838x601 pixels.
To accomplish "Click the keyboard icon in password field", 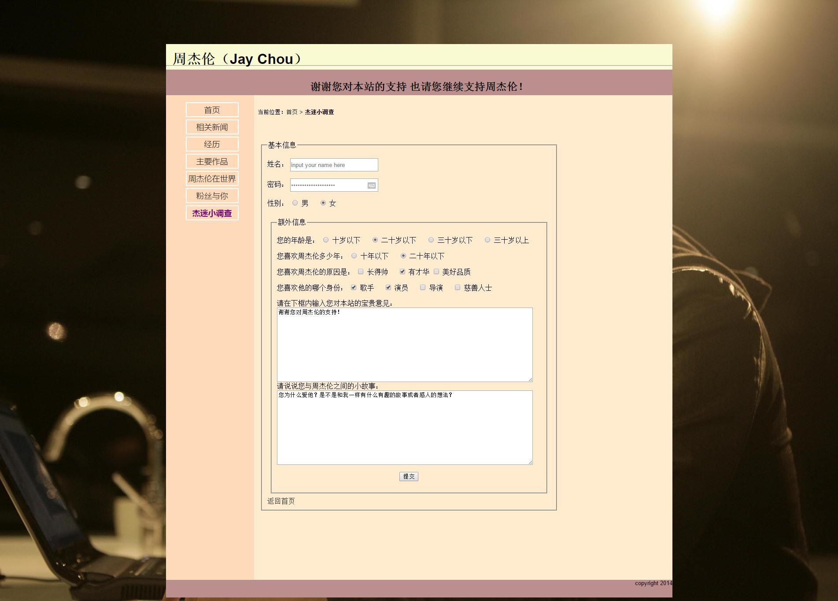I will point(371,185).
